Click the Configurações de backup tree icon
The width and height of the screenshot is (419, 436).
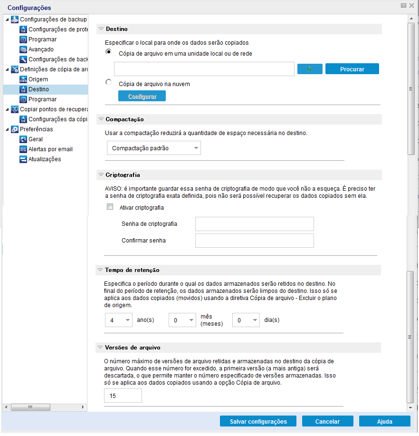click(14, 19)
